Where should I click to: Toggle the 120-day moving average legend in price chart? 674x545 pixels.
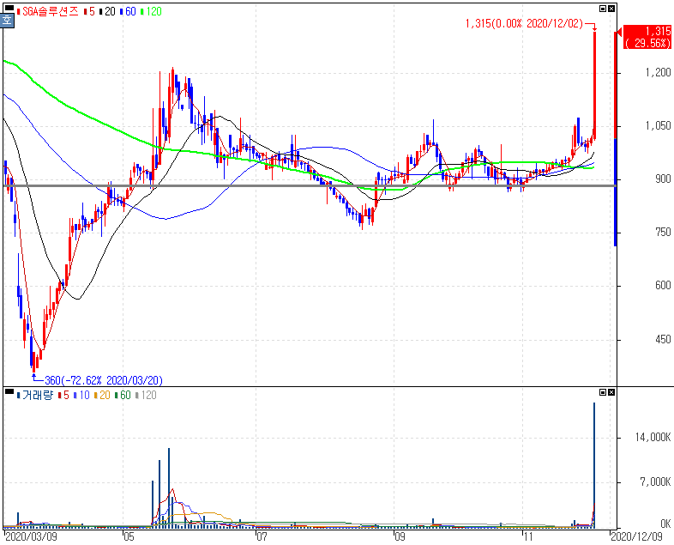(x=151, y=12)
